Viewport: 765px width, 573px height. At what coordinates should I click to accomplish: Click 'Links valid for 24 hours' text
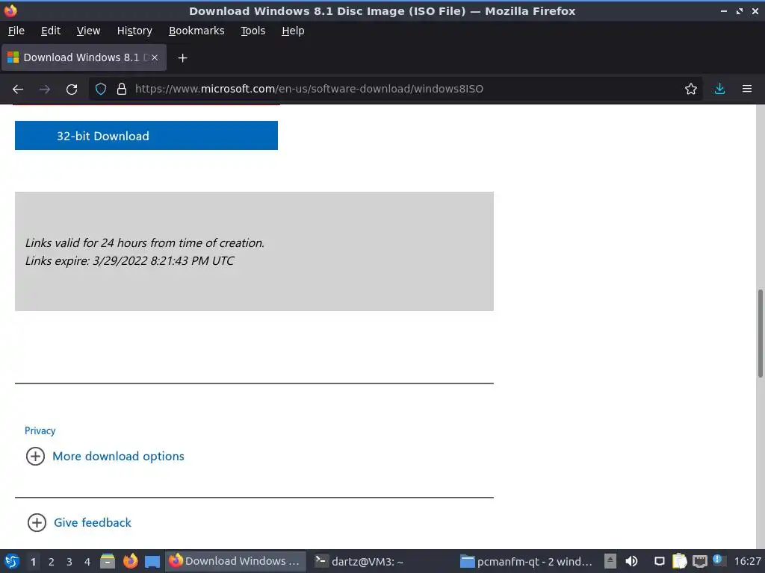(x=145, y=242)
